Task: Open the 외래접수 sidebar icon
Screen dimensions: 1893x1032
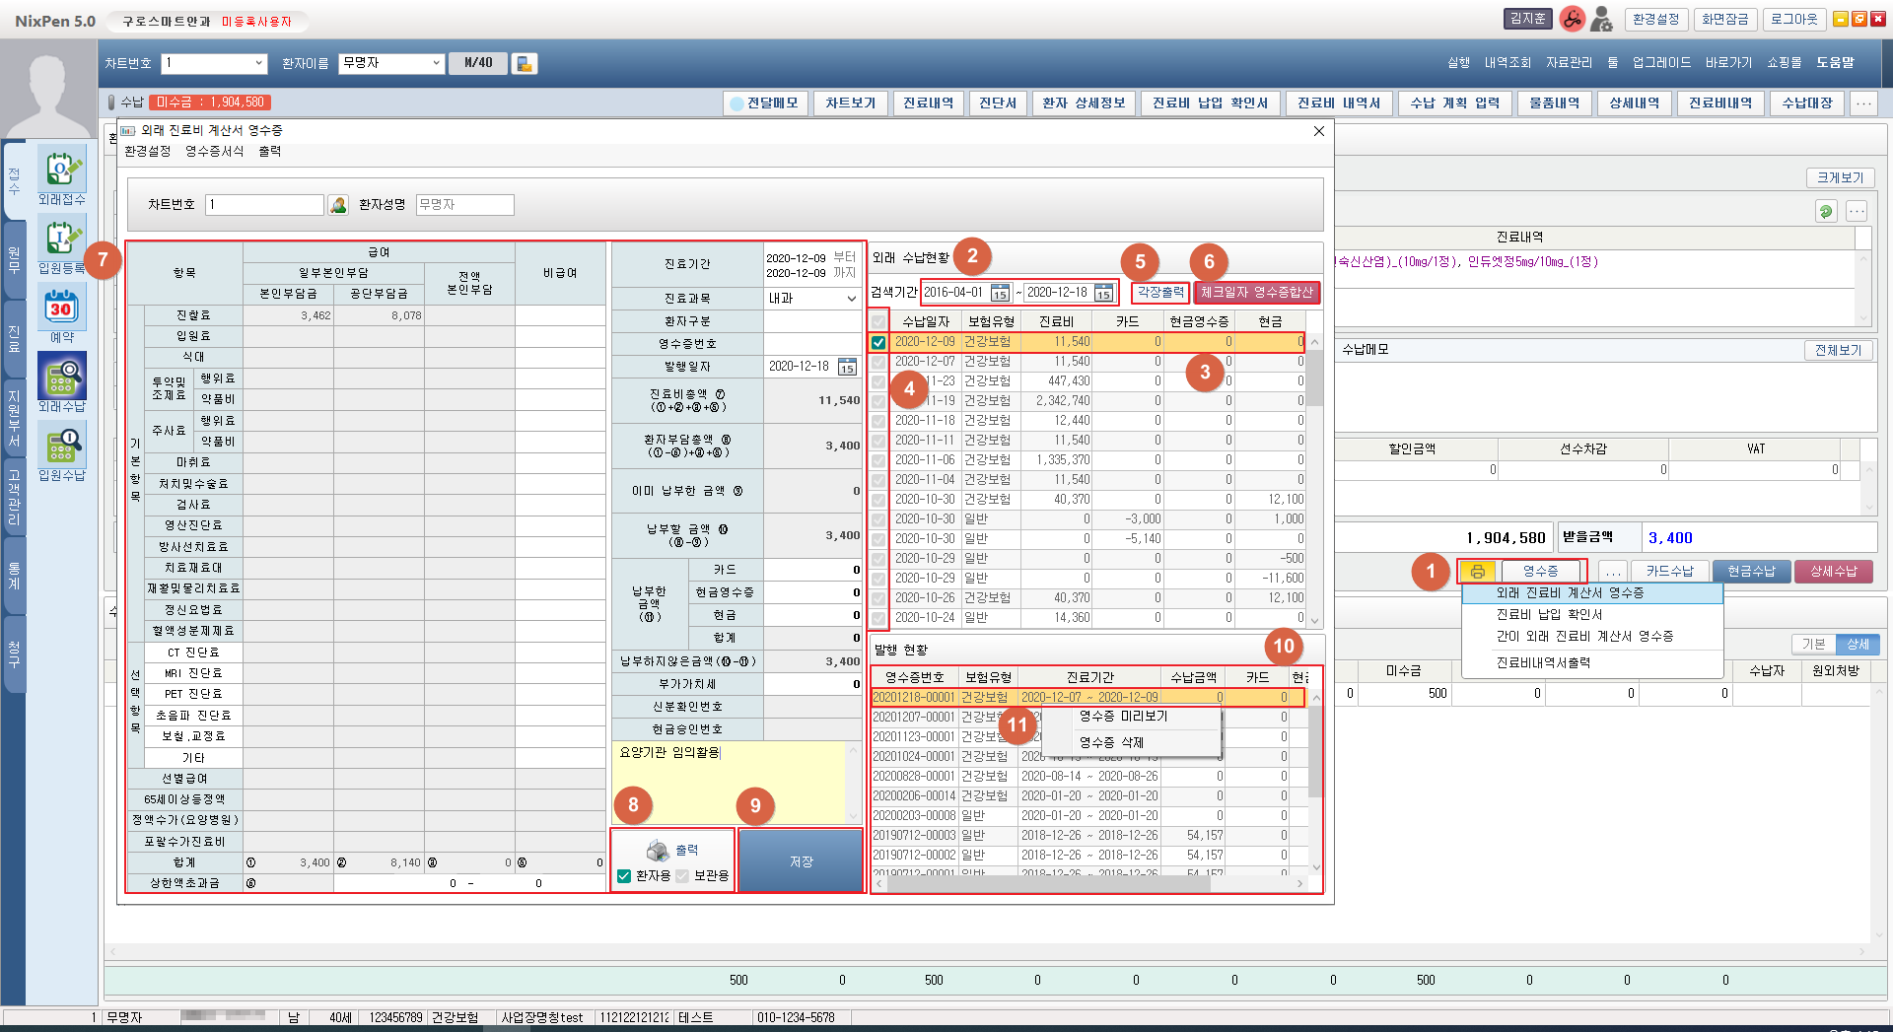Action: coord(61,170)
